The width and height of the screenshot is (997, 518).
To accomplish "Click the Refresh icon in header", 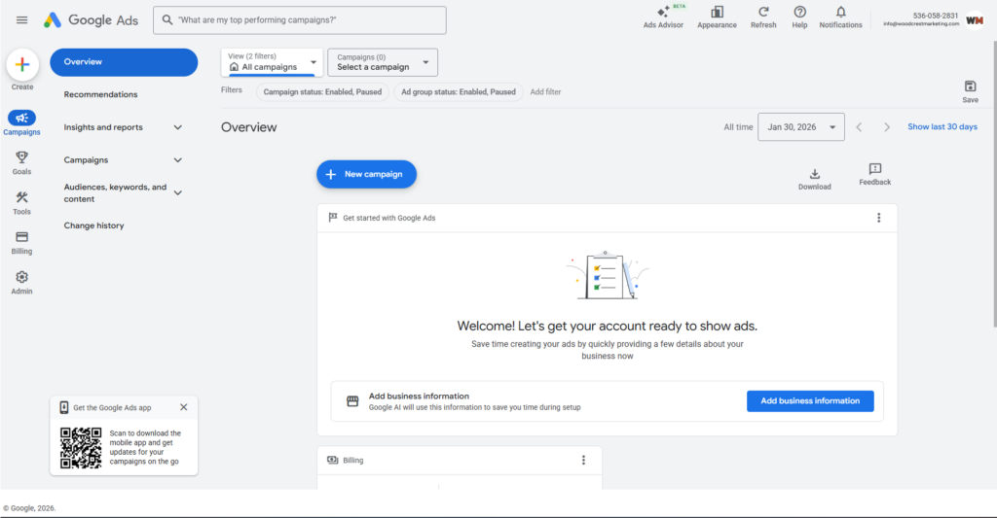I will [x=763, y=13].
